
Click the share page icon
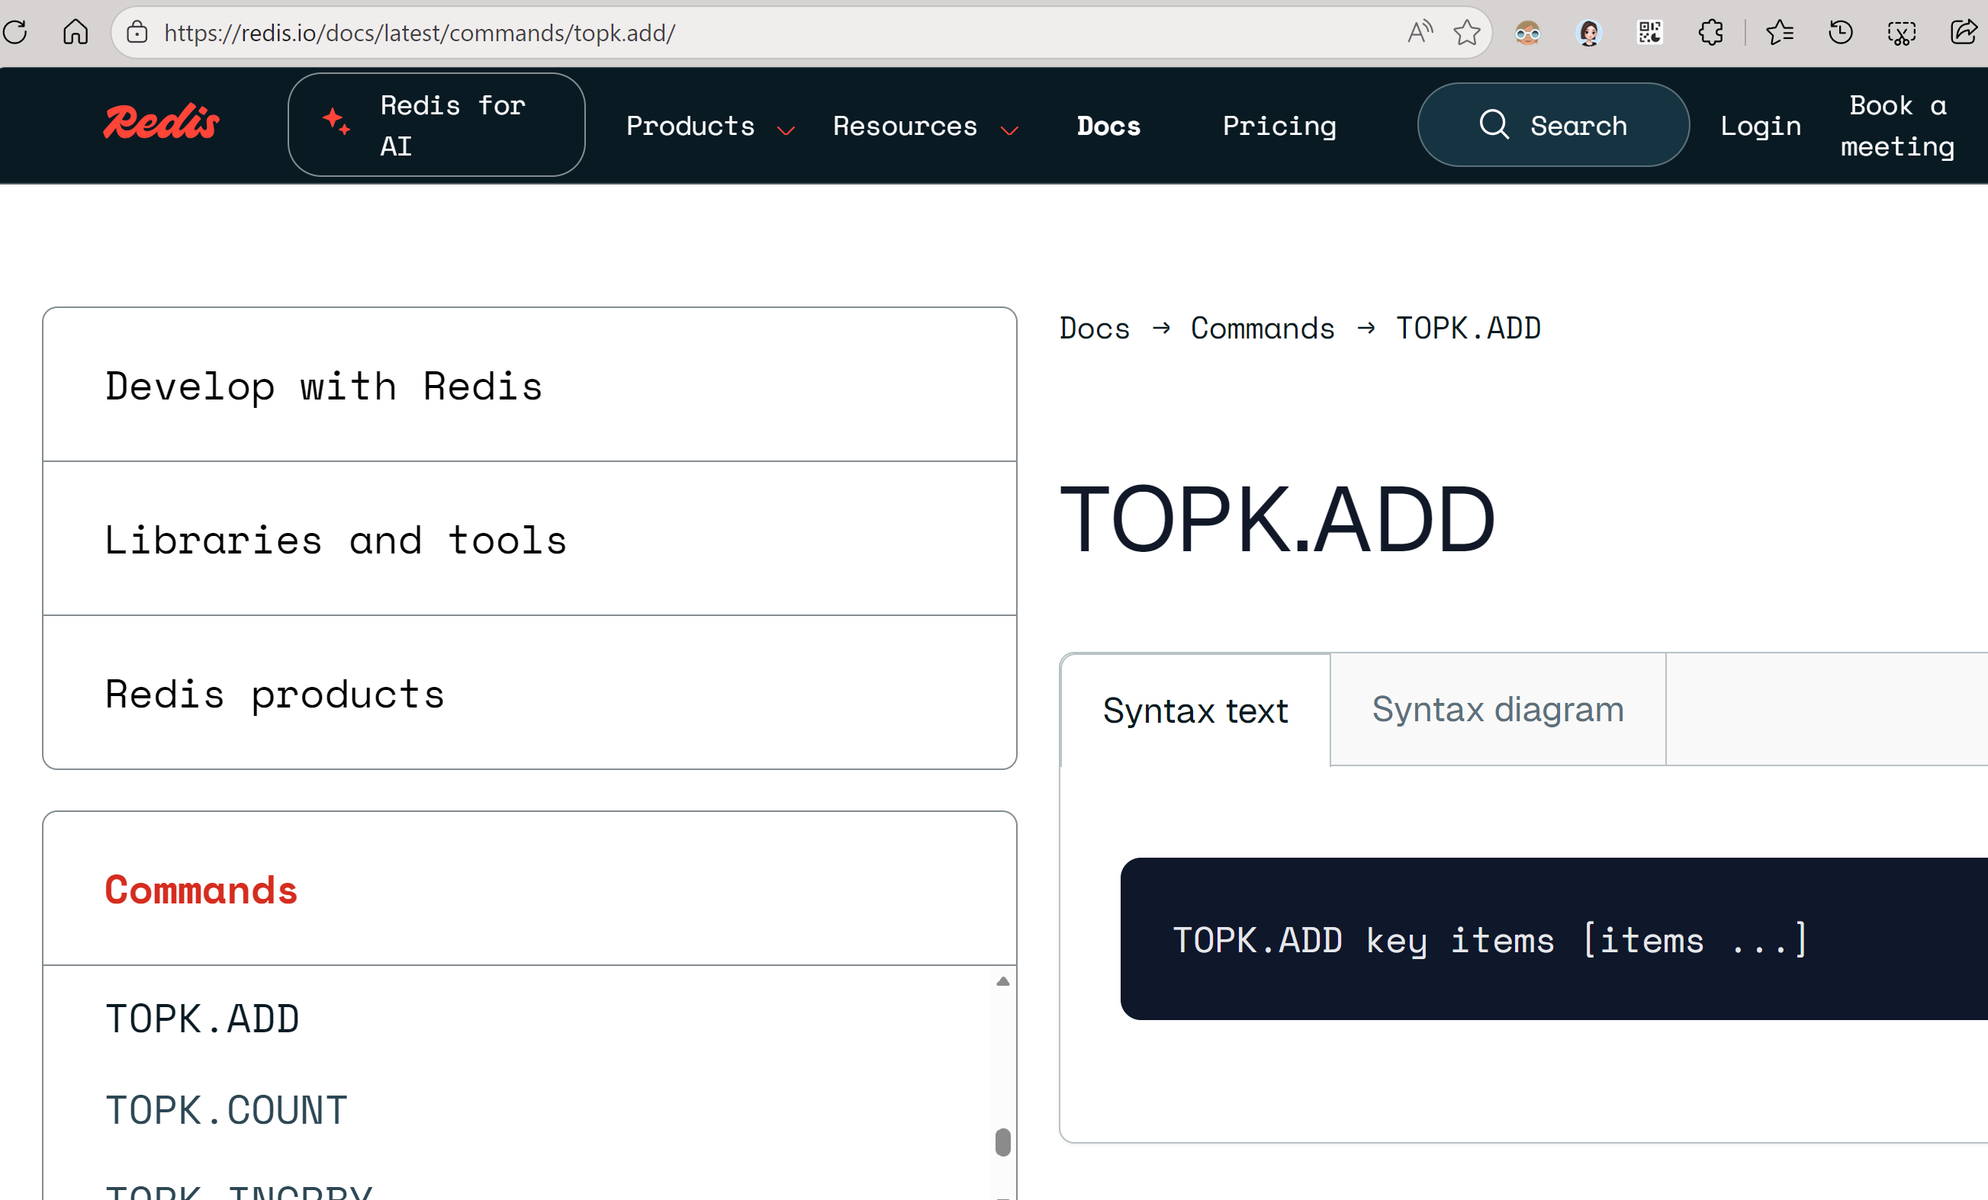coord(1963,32)
